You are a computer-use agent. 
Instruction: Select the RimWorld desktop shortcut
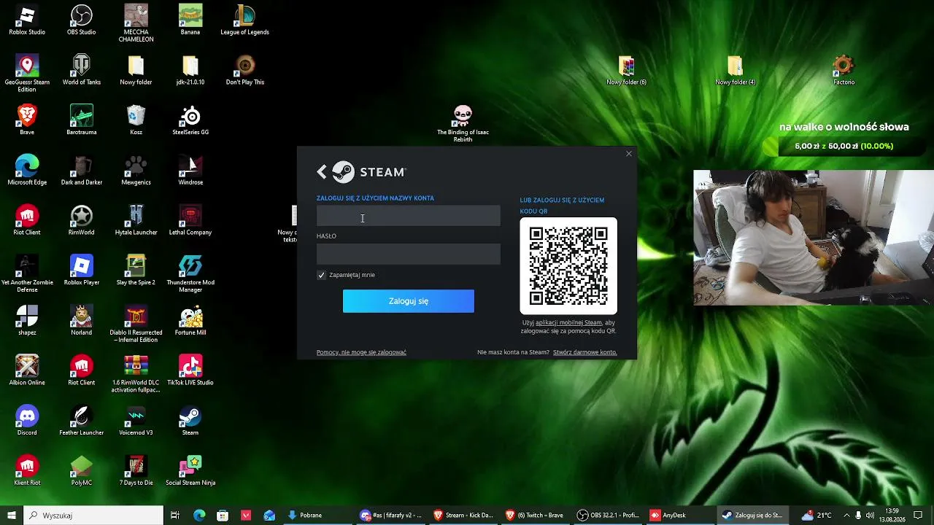(82, 221)
